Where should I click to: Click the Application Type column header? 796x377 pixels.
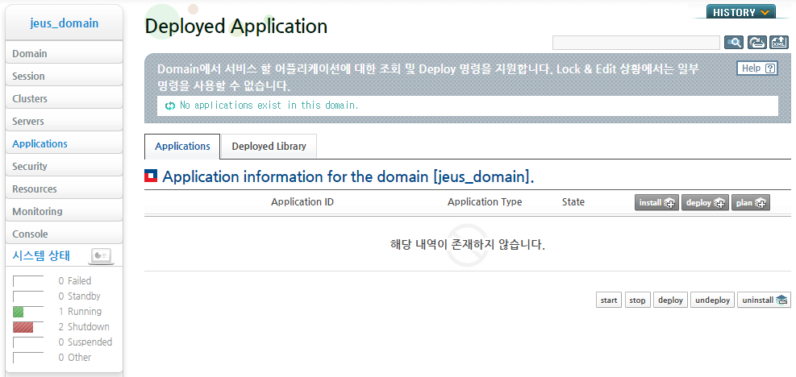tap(485, 202)
